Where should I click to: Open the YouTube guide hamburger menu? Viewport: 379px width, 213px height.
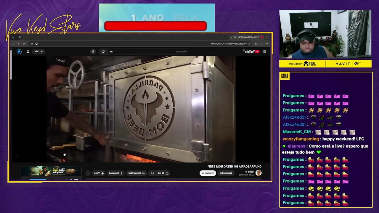click(265, 51)
